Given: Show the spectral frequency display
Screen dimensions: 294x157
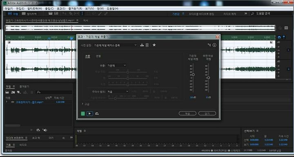Looking at the screenshot, I should coord(50,13).
